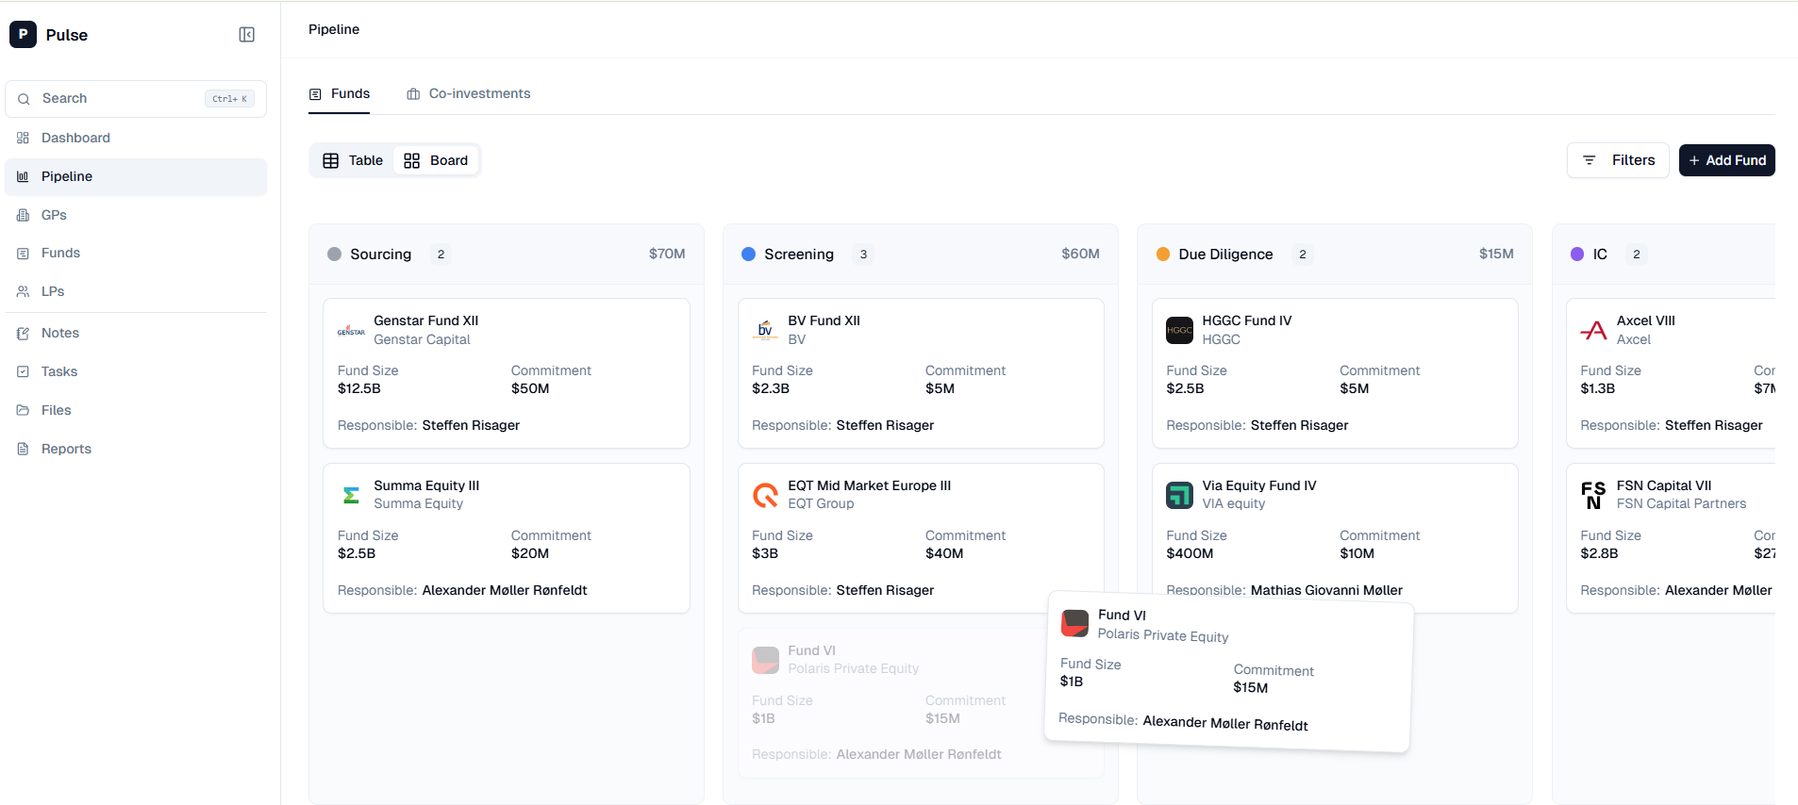Open the Via Equity Fund IV title
1798x805 pixels.
click(1258, 485)
